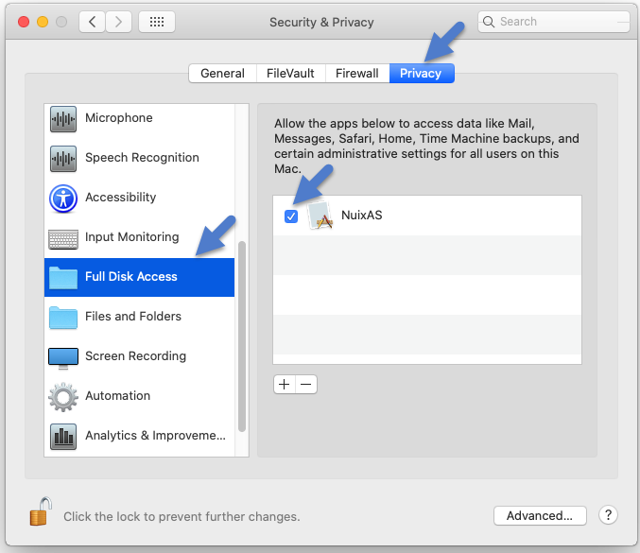Image resolution: width=640 pixels, height=553 pixels.
Task: Select Accessibility label in privacy list
Action: point(120,198)
